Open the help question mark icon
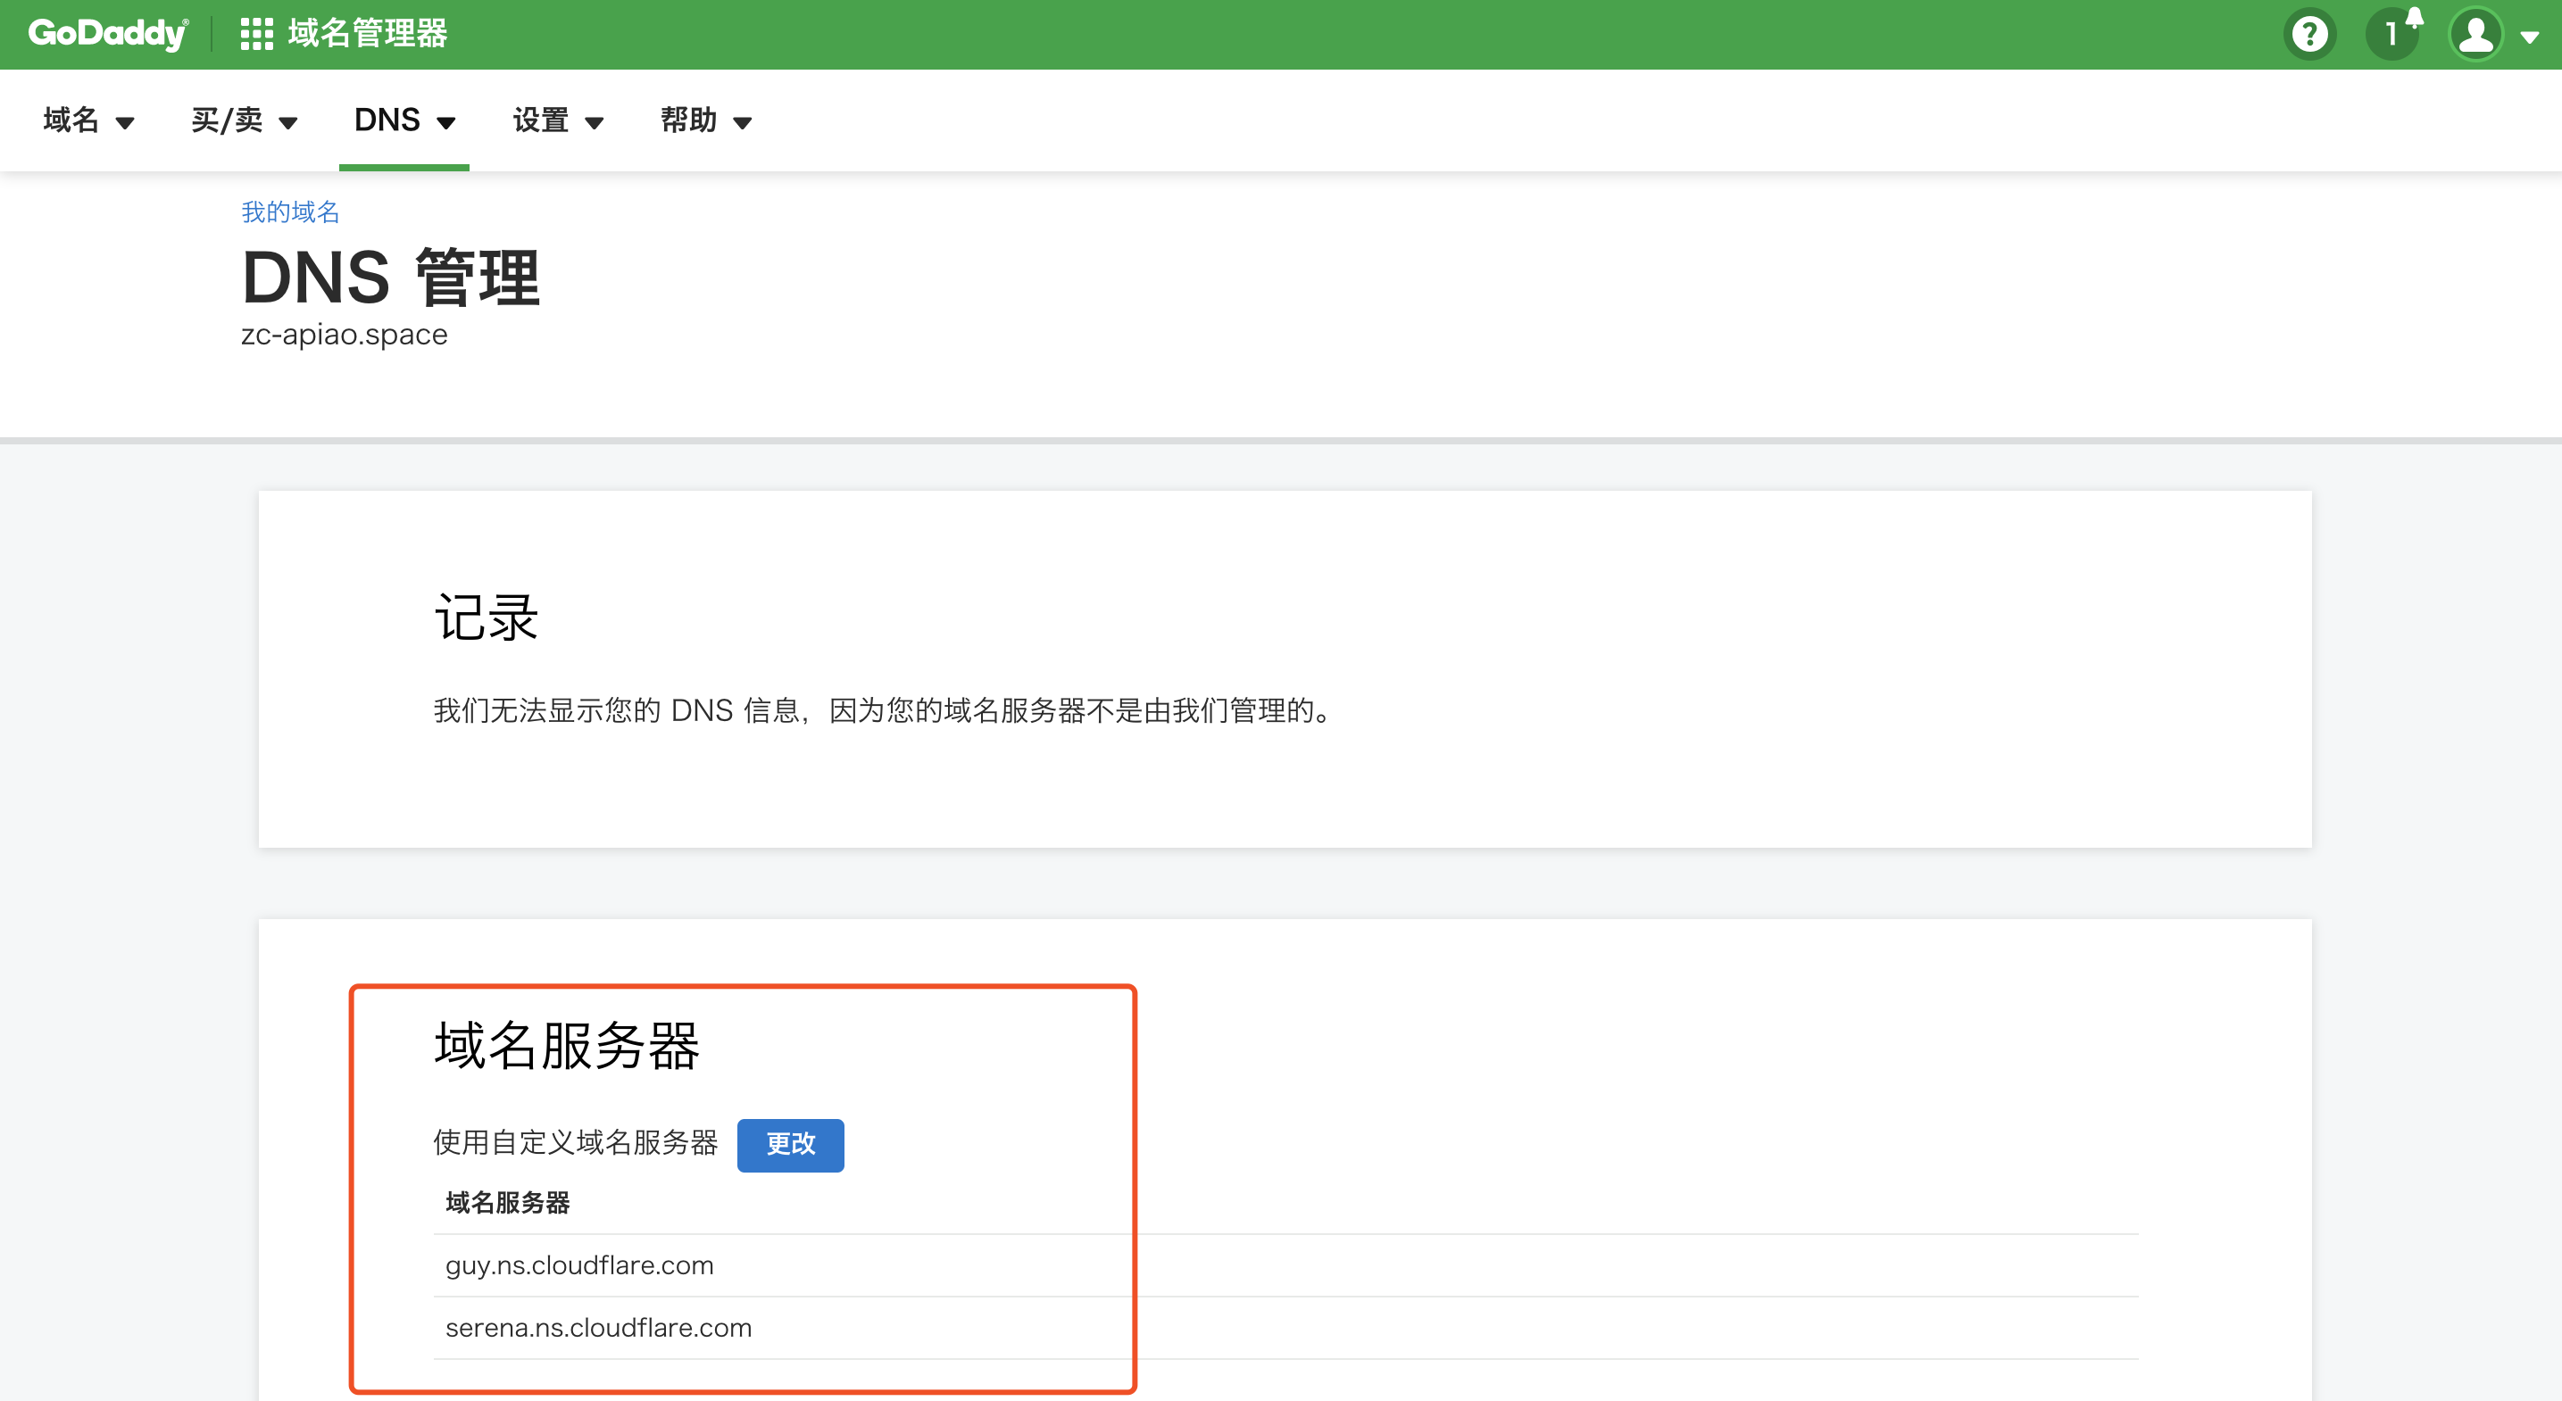The width and height of the screenshot is (2562, 1401). pos(2309,35)
